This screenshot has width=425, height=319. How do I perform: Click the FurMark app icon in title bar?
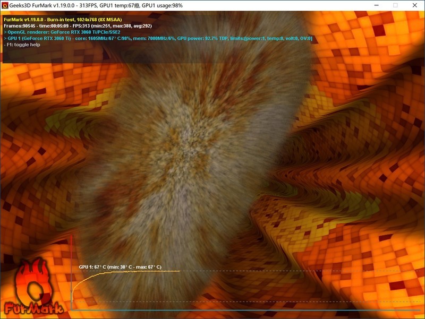click(5, 5)
